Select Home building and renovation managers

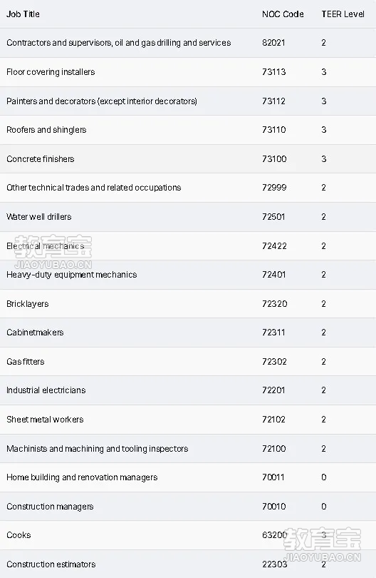click(82, 477)
